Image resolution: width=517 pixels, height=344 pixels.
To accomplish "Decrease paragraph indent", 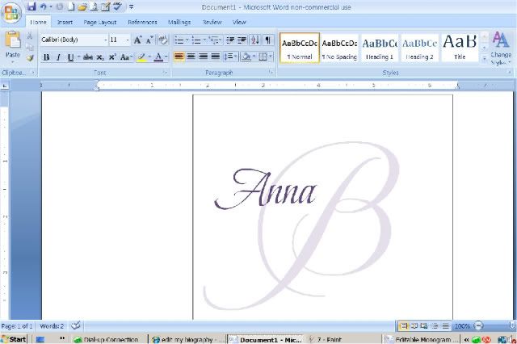I will coord(230,40).
